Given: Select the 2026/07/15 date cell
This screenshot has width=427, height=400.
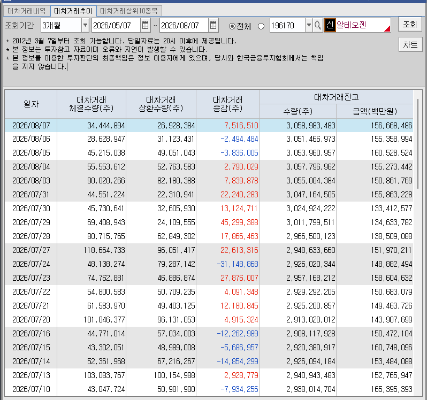Looking at the screenshot, I should 31,348.
